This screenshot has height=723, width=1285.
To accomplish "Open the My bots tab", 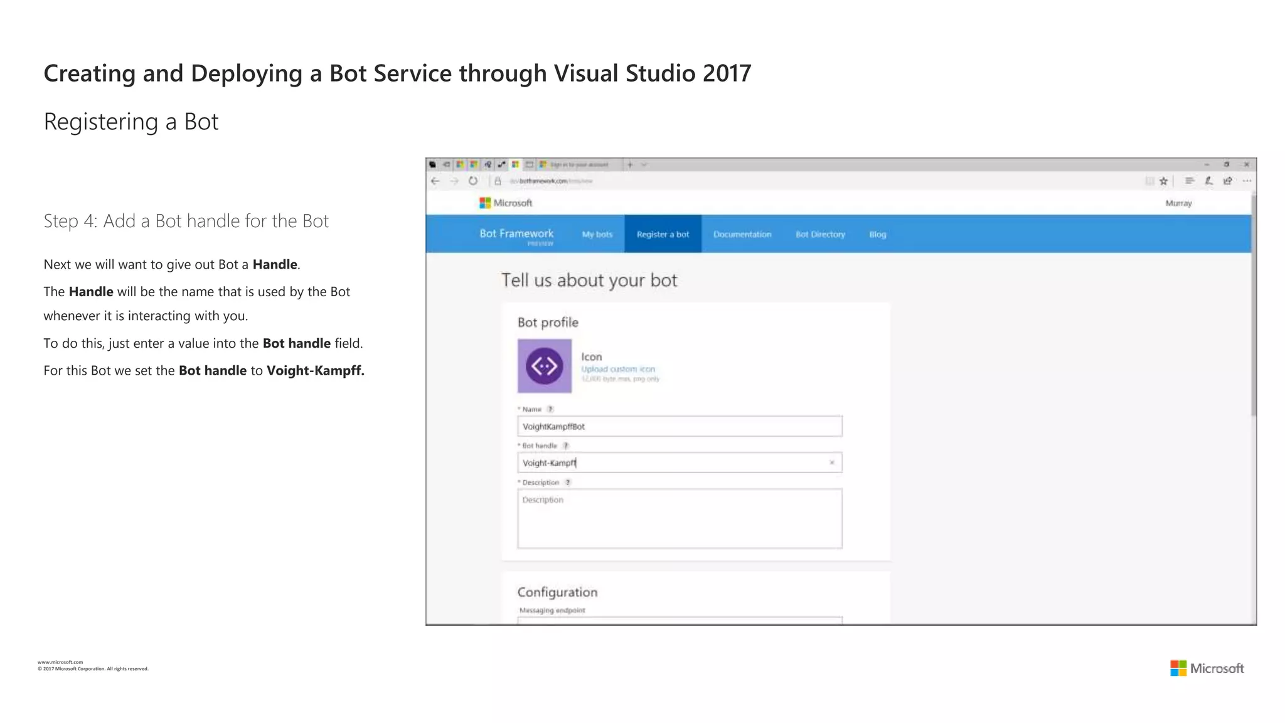I will tap(597, 234).
